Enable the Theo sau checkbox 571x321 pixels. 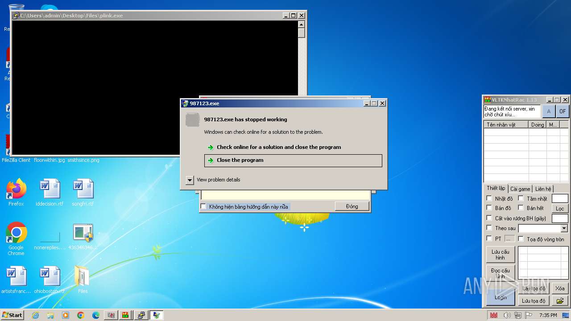click(489, 228)
